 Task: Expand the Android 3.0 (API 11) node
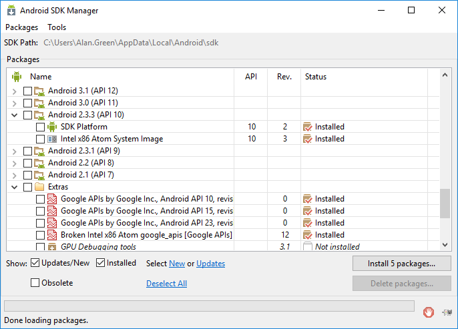point(15,103)
